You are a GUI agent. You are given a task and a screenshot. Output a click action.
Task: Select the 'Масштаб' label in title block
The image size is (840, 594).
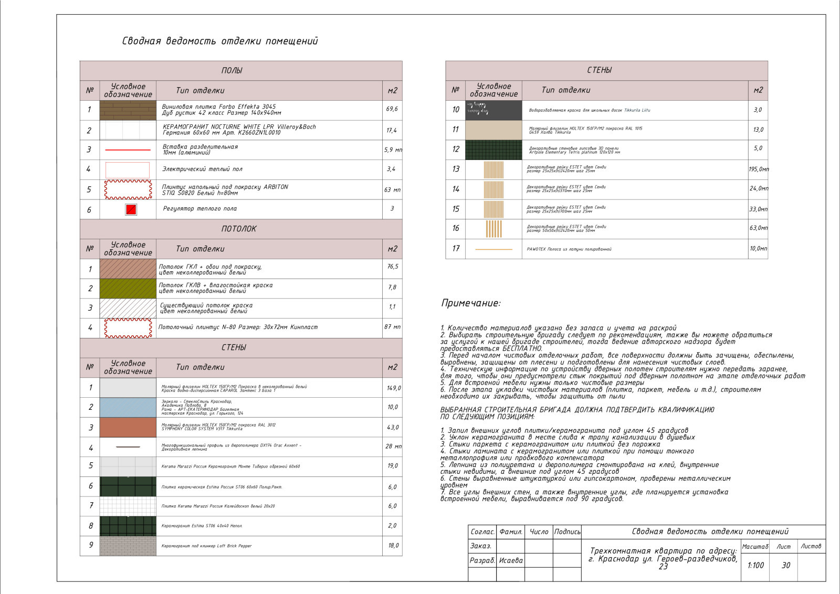(x=755, y=547)
